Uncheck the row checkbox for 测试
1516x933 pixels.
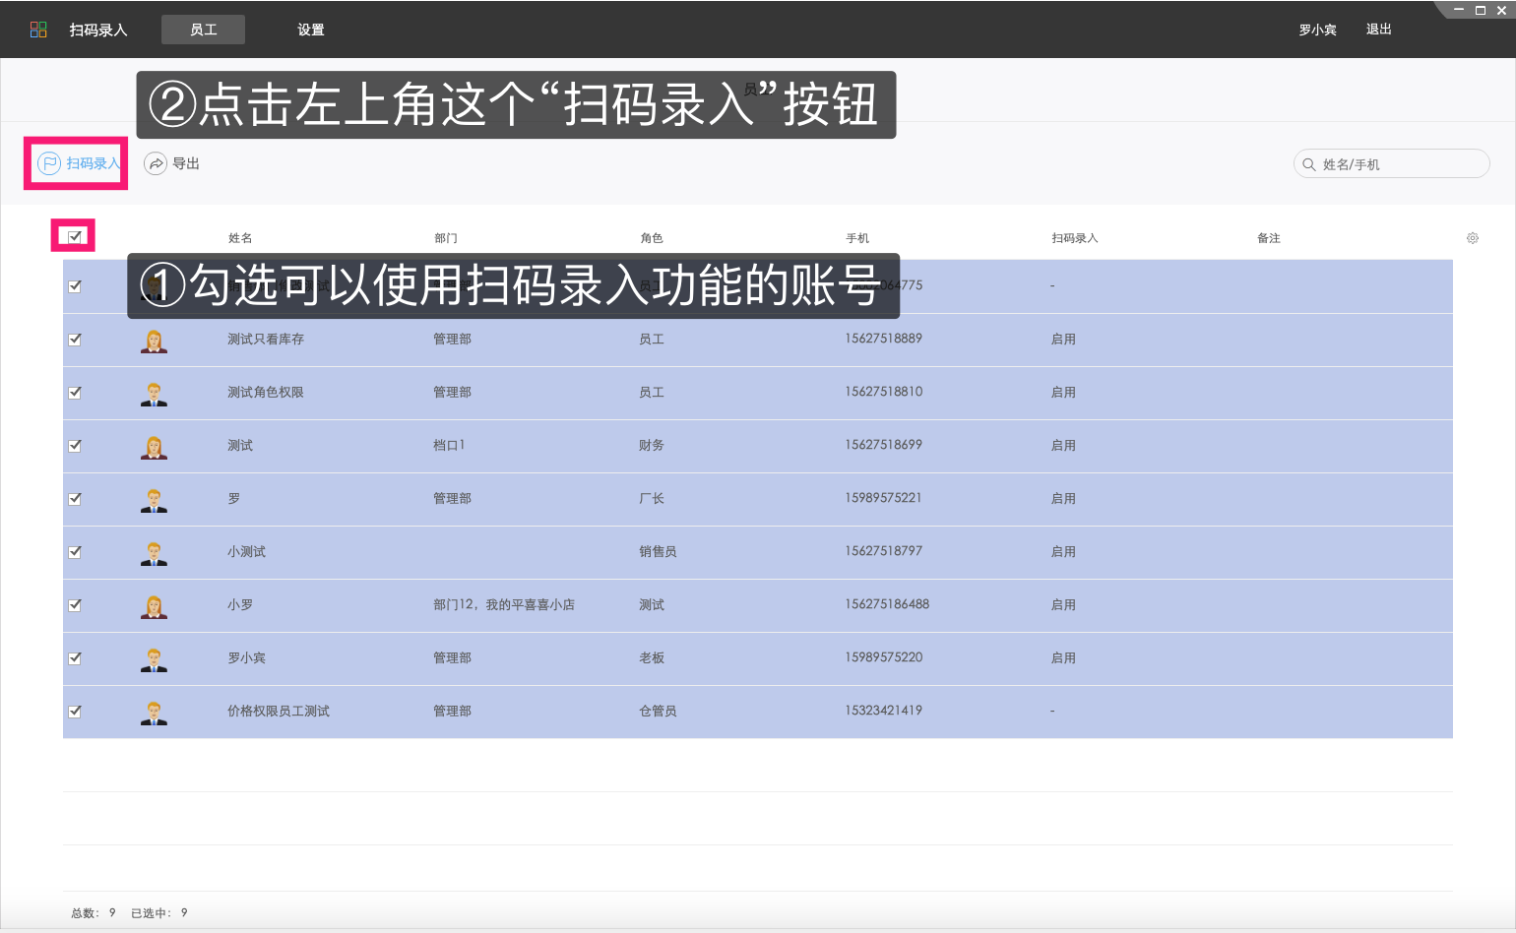point(75,445)
